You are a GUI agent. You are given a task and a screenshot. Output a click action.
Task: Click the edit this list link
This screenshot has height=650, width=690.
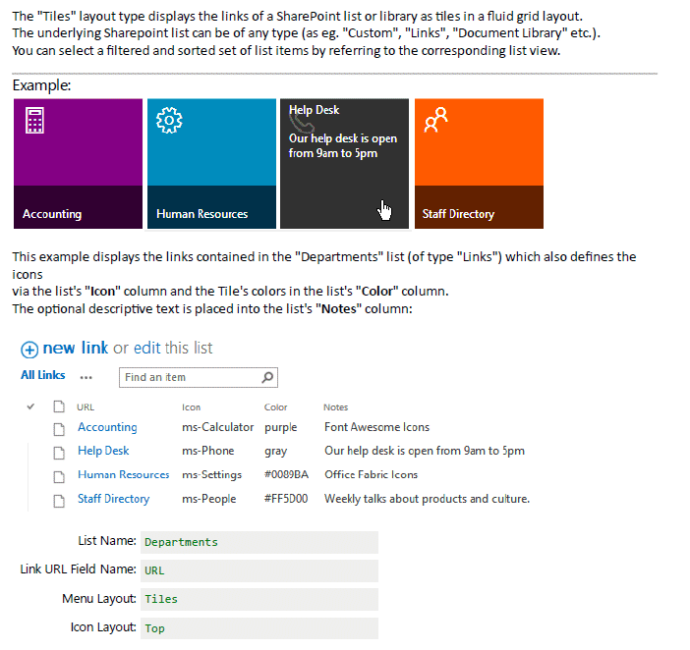tap(173, 348)
